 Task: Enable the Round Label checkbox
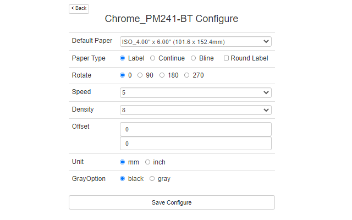tap(227, 58)
